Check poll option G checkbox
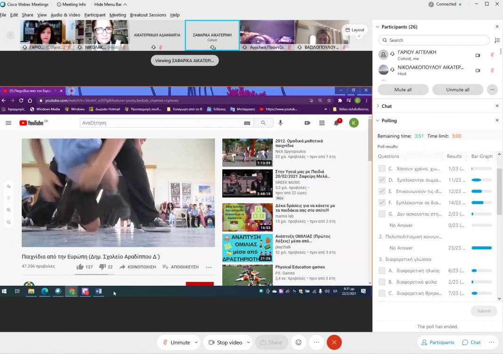503x354 pixels. (382, 214)
